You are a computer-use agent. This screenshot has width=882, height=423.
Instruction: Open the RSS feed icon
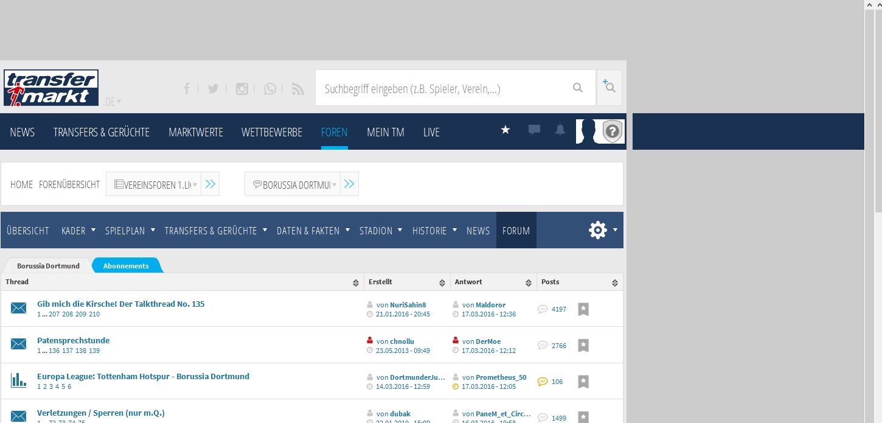297,89
